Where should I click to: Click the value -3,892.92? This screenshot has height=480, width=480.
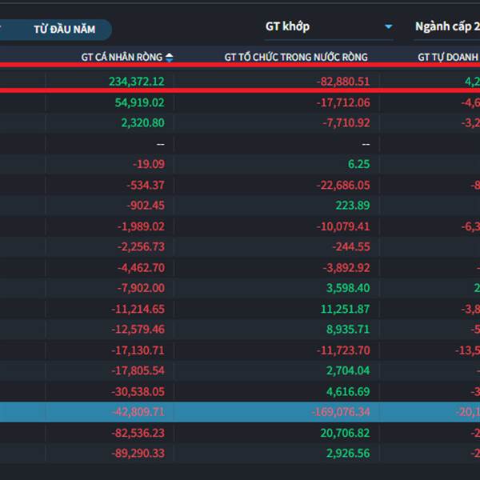[x=346, y=268]
